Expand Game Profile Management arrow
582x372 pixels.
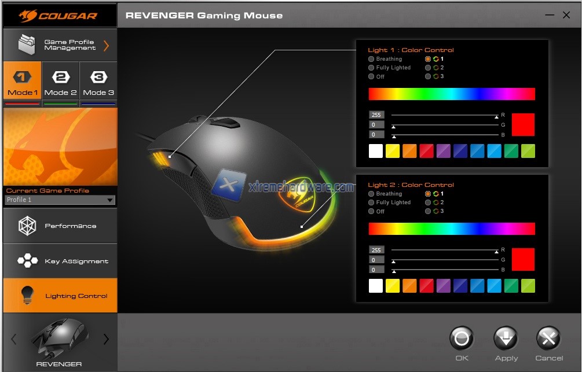(x=106, y=45)
